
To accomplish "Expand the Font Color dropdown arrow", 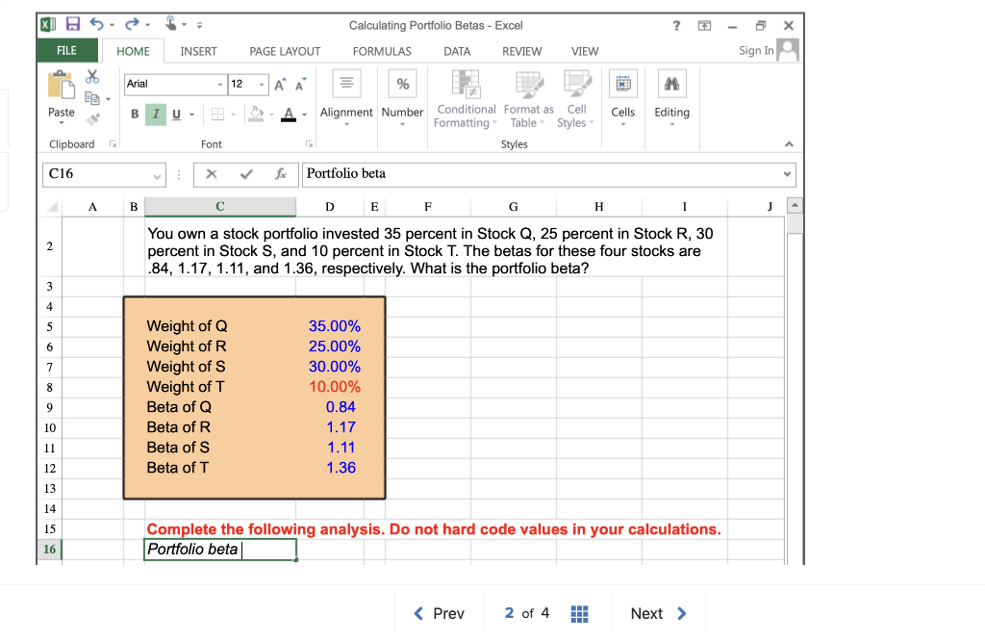I will (x=302, y=115).
